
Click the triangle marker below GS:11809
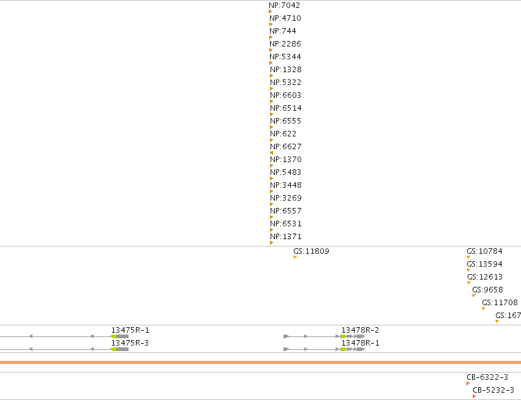(x=295, y=257)
